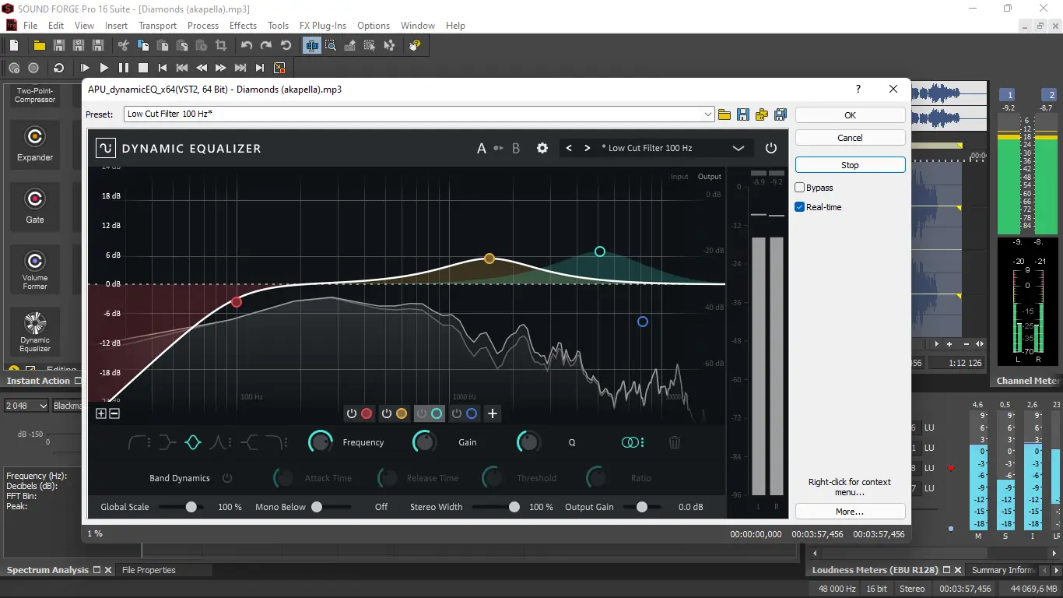Click the open preset folder icon beside Preset
This screenshot has width=1063, height=598.
(724, 114)
